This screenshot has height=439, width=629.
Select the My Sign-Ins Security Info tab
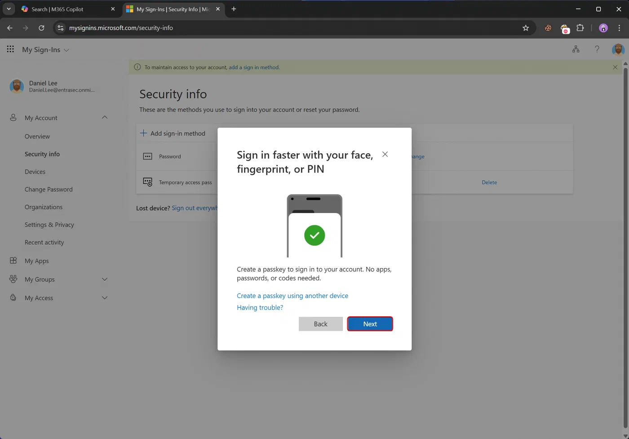[173, 9]
